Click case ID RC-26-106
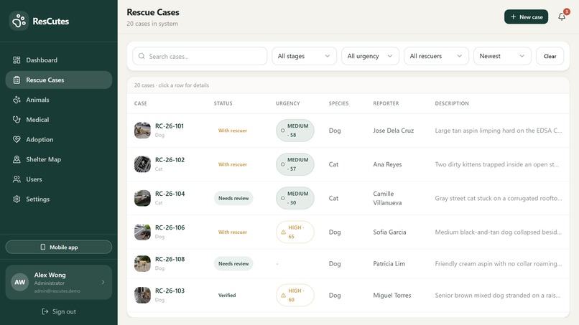Screen dimensions: 579x325 click(170, 227)
